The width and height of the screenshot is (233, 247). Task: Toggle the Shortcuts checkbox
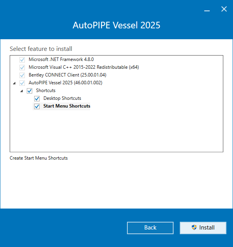30,91
